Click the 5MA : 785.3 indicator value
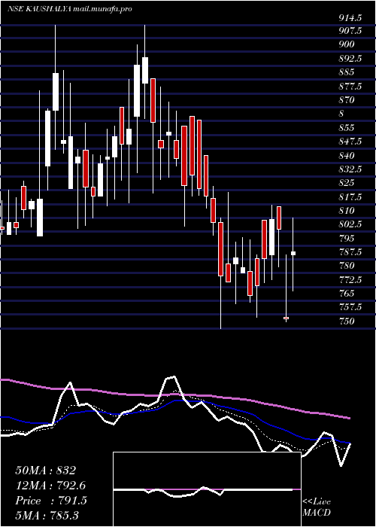The width and height of the screenshot is (376, 527). 47,515
